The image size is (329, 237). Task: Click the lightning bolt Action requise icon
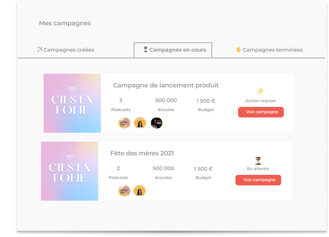point(260,91)
